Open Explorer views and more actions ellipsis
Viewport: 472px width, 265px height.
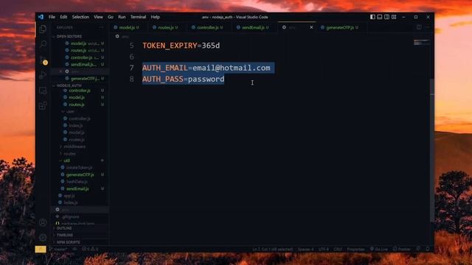(x=102, y=27)
